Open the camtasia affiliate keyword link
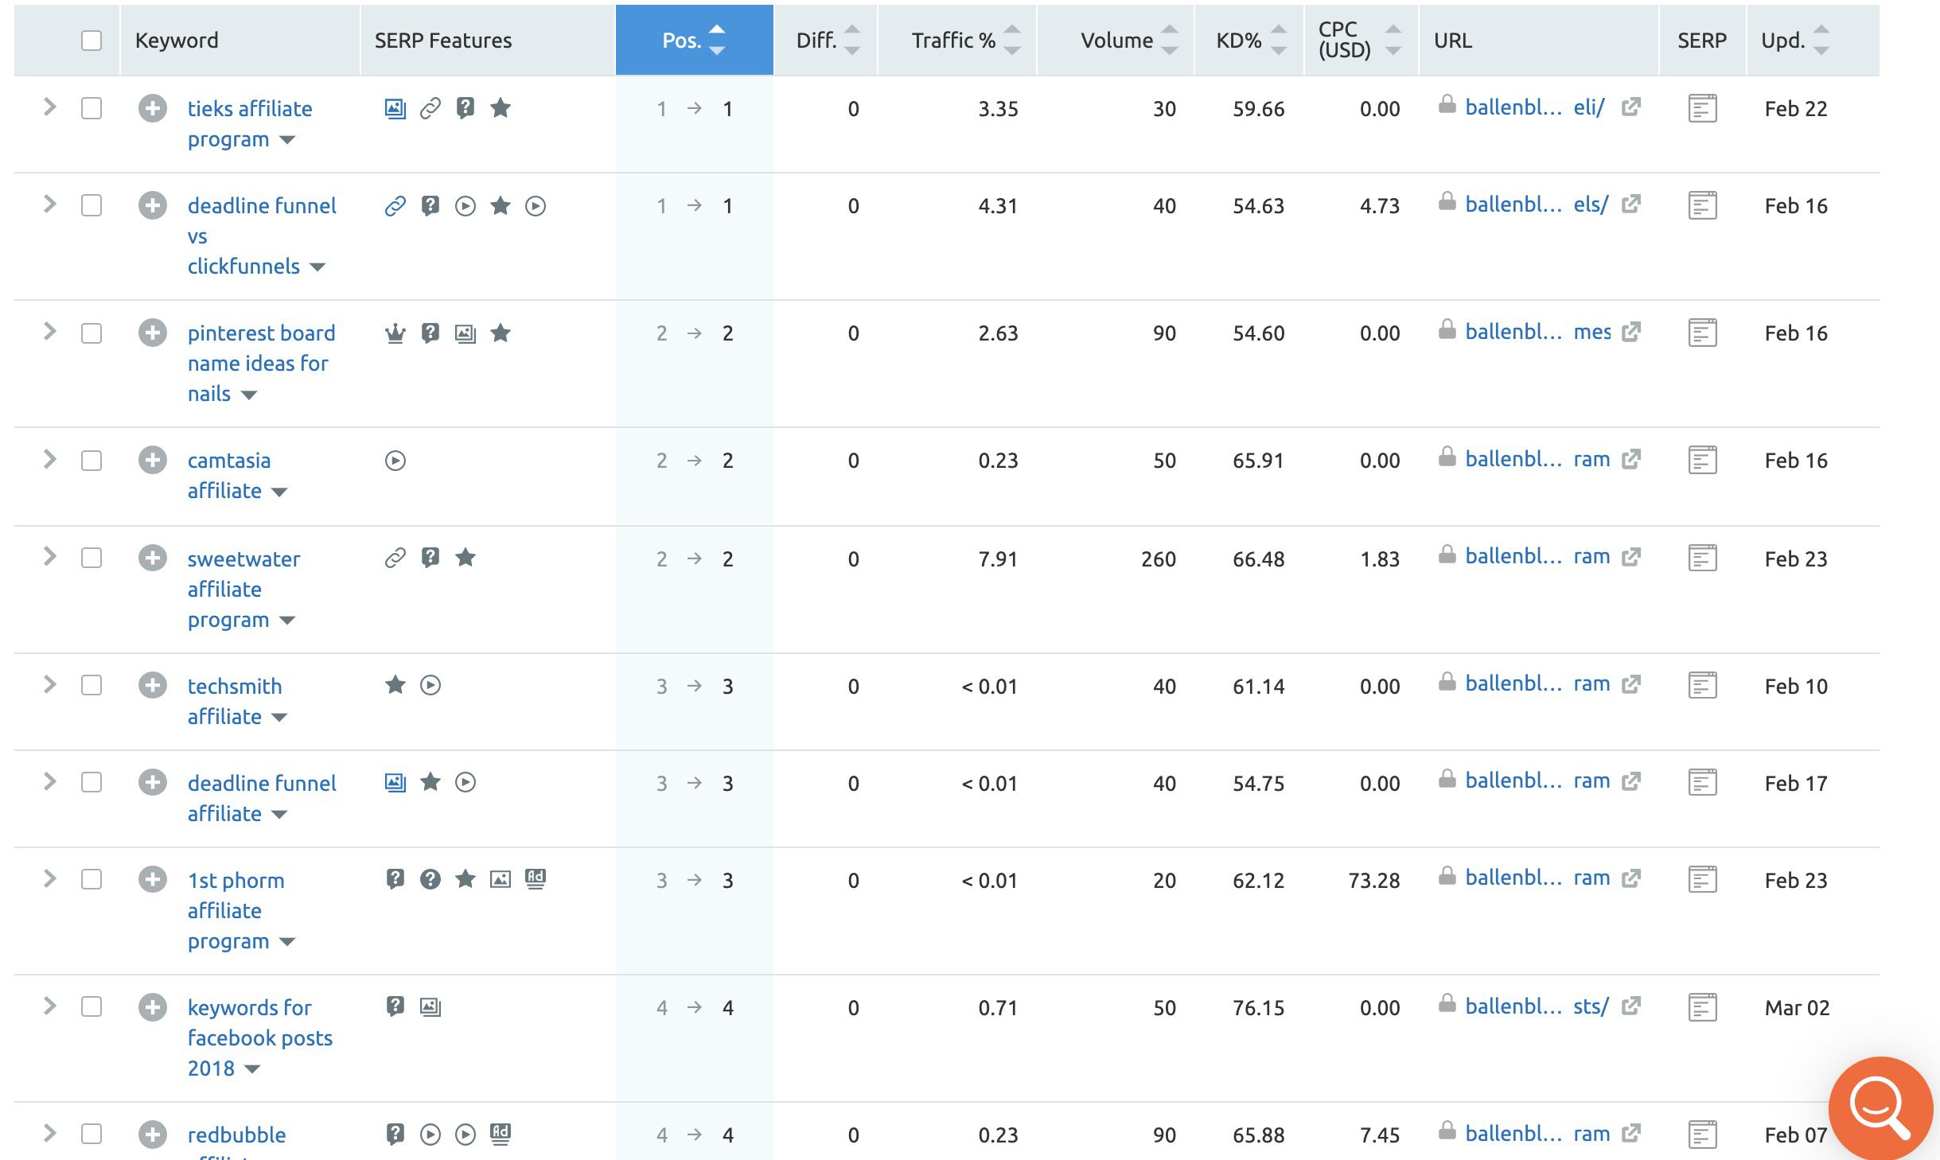 point(229,475)
